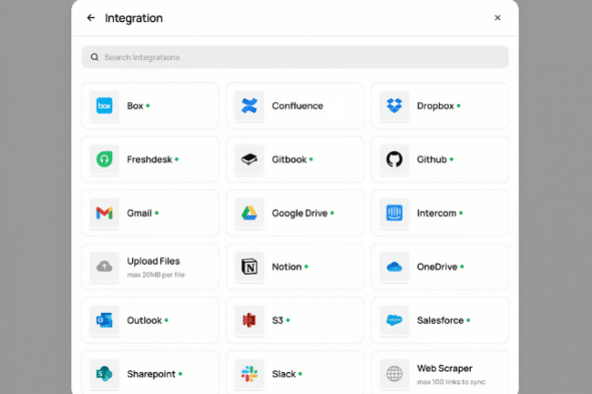Select the Google Drive triangle icon
592x394 pixels.
tap(250, 213)
